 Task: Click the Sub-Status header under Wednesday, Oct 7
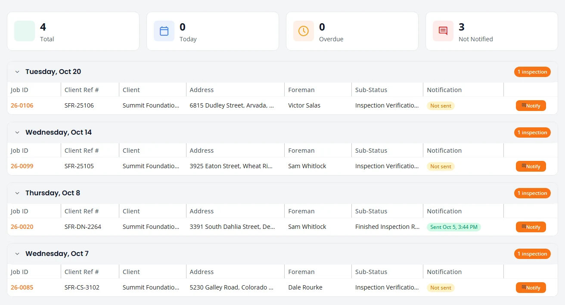pos(371,272)
